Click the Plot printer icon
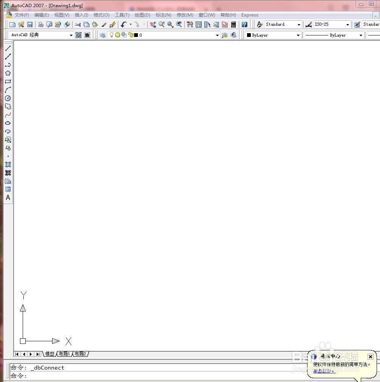 41,25
